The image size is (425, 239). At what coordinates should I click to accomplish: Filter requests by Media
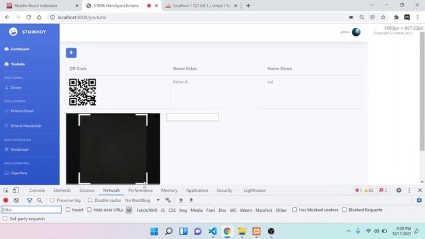pyautogui.click(x=197, y=210)
